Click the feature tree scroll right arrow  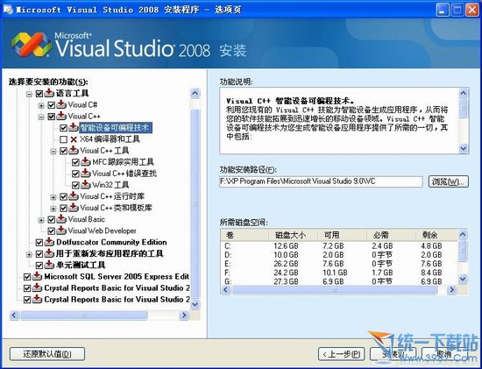click(x=184, y=316)
